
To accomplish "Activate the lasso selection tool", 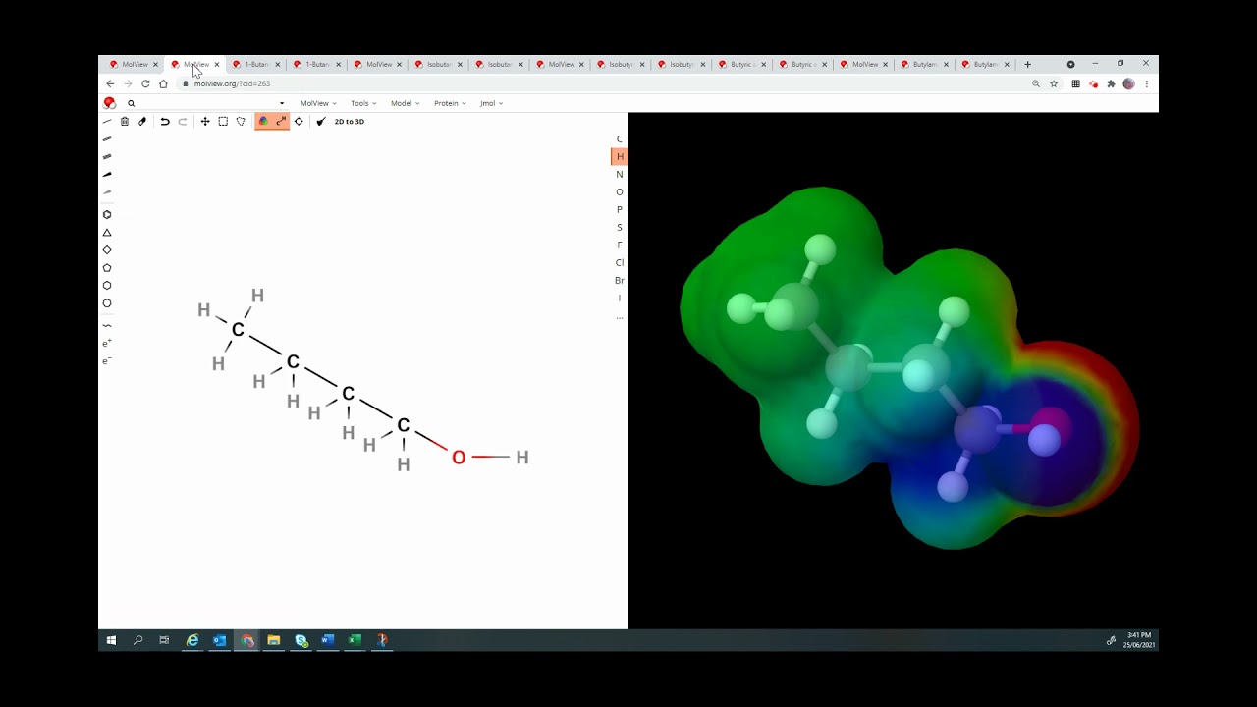I will point(241,121).
